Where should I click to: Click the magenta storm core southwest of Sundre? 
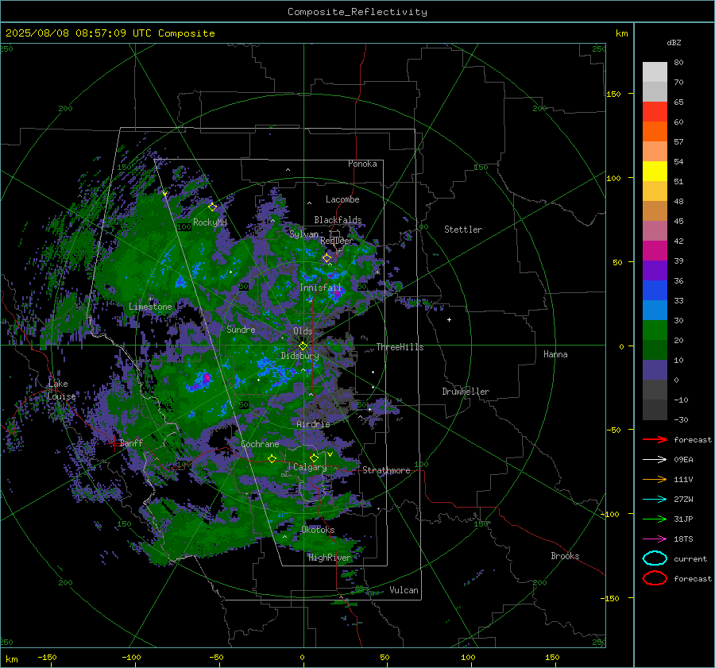click(x=207, y=377)
